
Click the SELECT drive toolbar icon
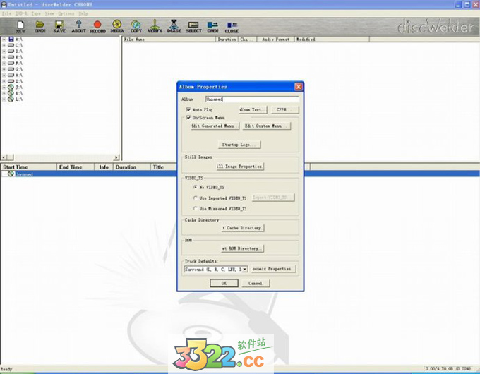pos(193,26)
